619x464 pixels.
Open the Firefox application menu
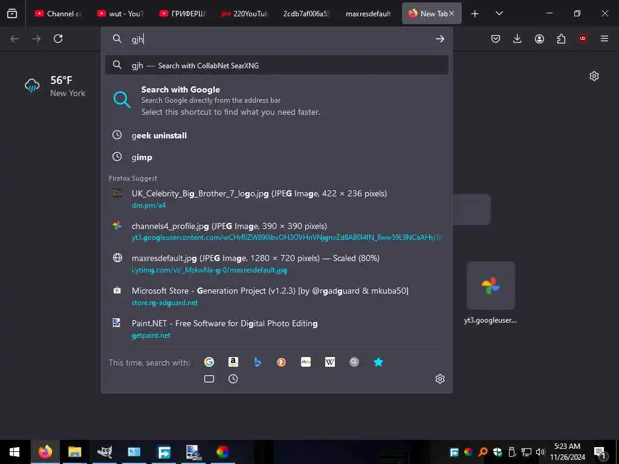coord(604,39)
